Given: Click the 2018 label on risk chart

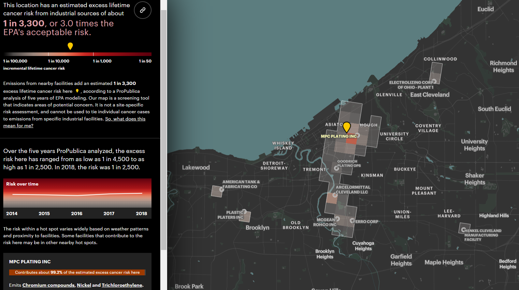Looking at the screenshot, I should click(141, 214).
